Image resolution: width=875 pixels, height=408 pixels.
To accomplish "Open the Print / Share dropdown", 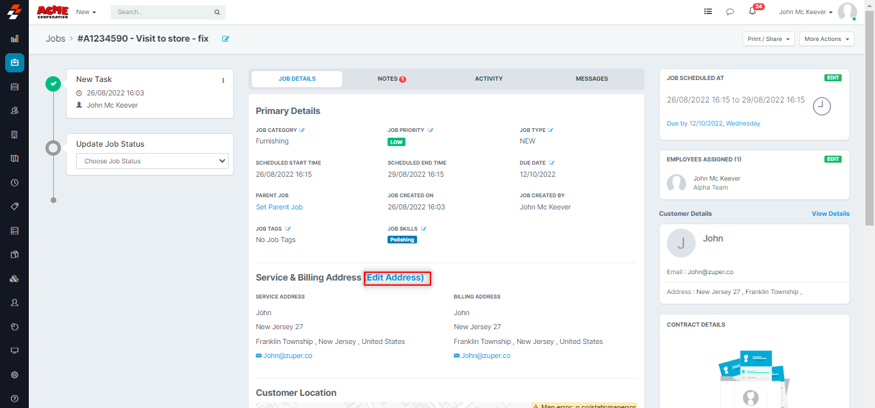I will (x=769, y=39).
